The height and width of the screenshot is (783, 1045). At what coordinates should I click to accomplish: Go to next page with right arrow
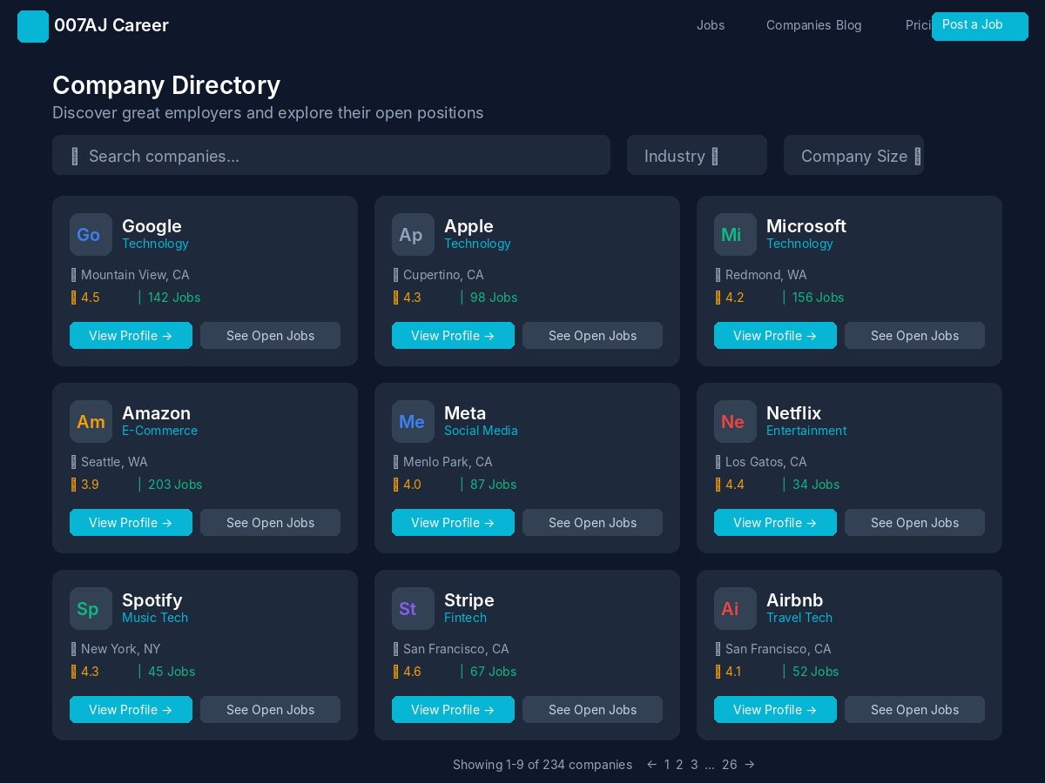coord(750,765)
